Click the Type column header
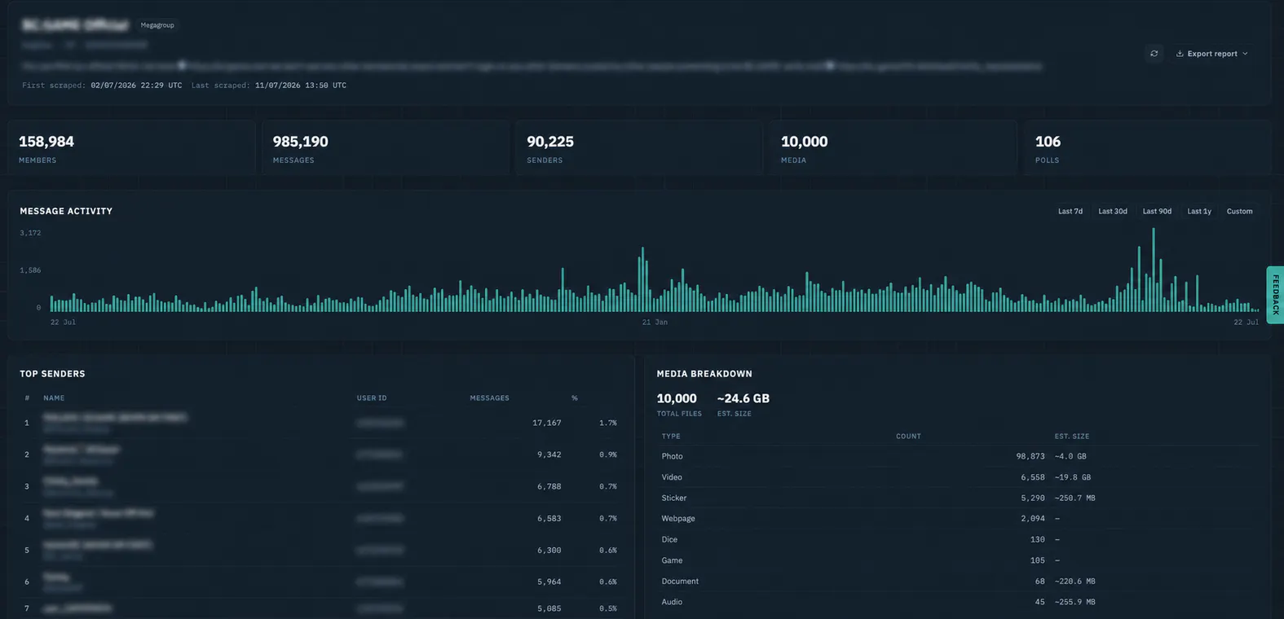 [x=671, y=437]
